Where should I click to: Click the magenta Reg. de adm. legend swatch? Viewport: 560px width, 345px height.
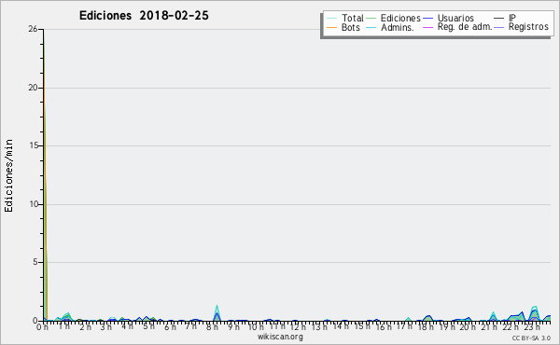tap(427, 27)
